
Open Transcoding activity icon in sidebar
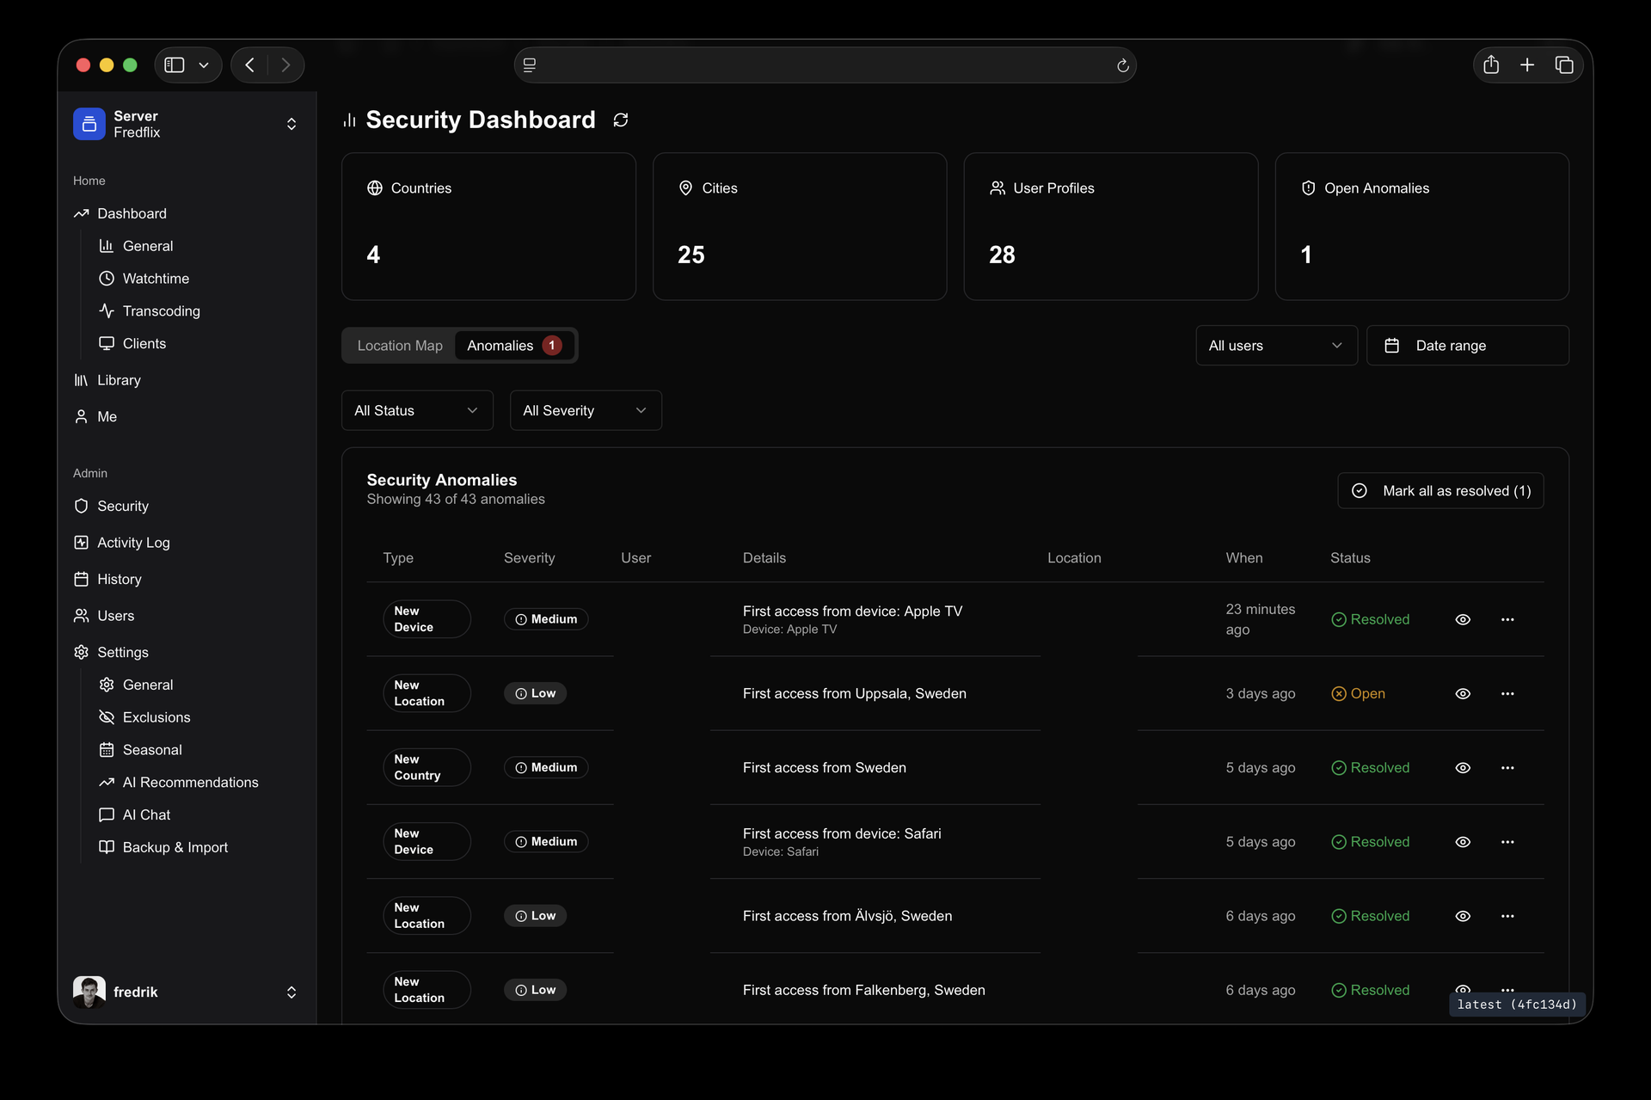click(x=107, y=310)
